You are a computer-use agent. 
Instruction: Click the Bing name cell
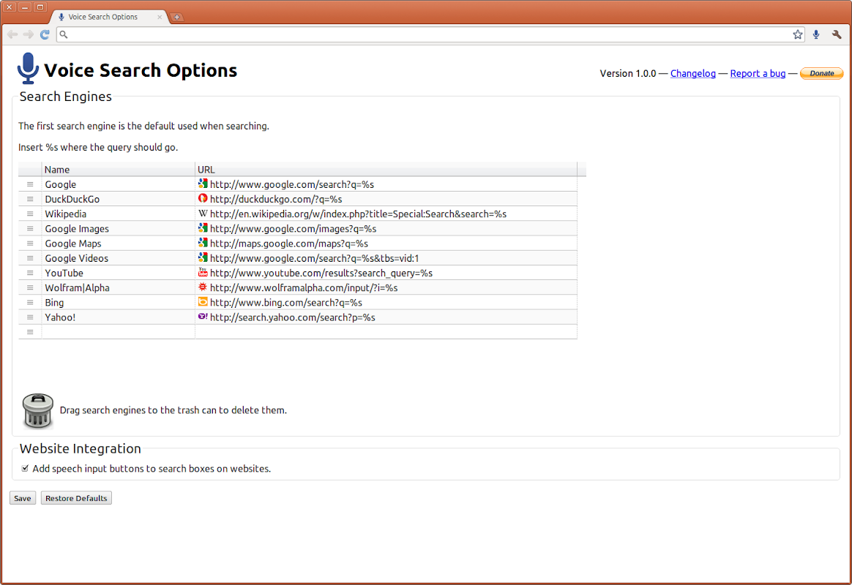118,302
